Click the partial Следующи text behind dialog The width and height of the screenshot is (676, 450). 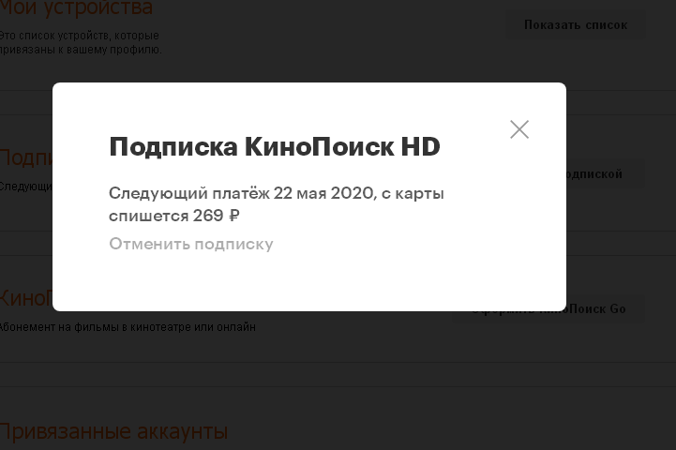coord(26,187)
